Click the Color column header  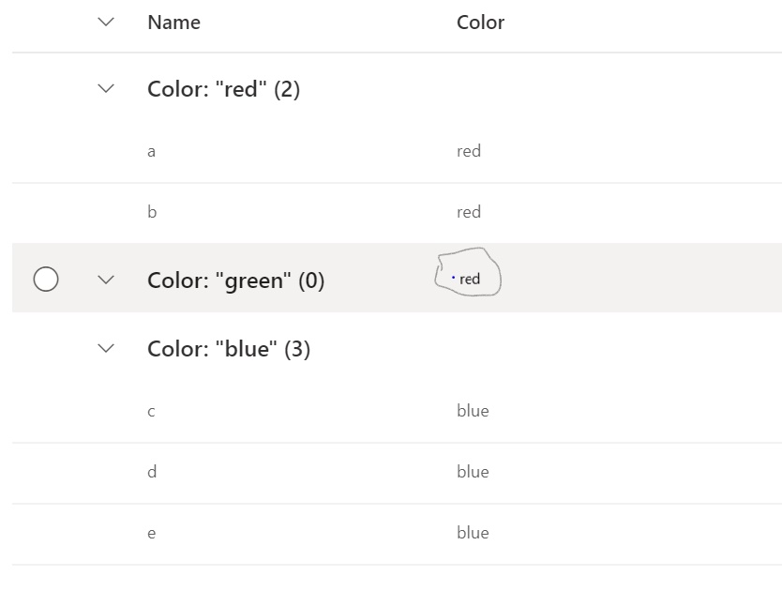click(x=480, y=22)
